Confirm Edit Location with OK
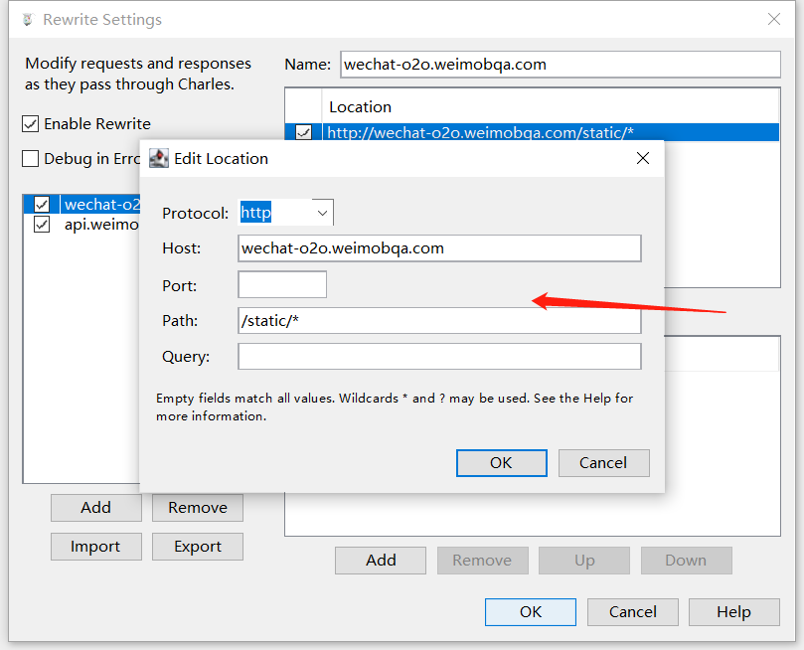 point(502,463)
